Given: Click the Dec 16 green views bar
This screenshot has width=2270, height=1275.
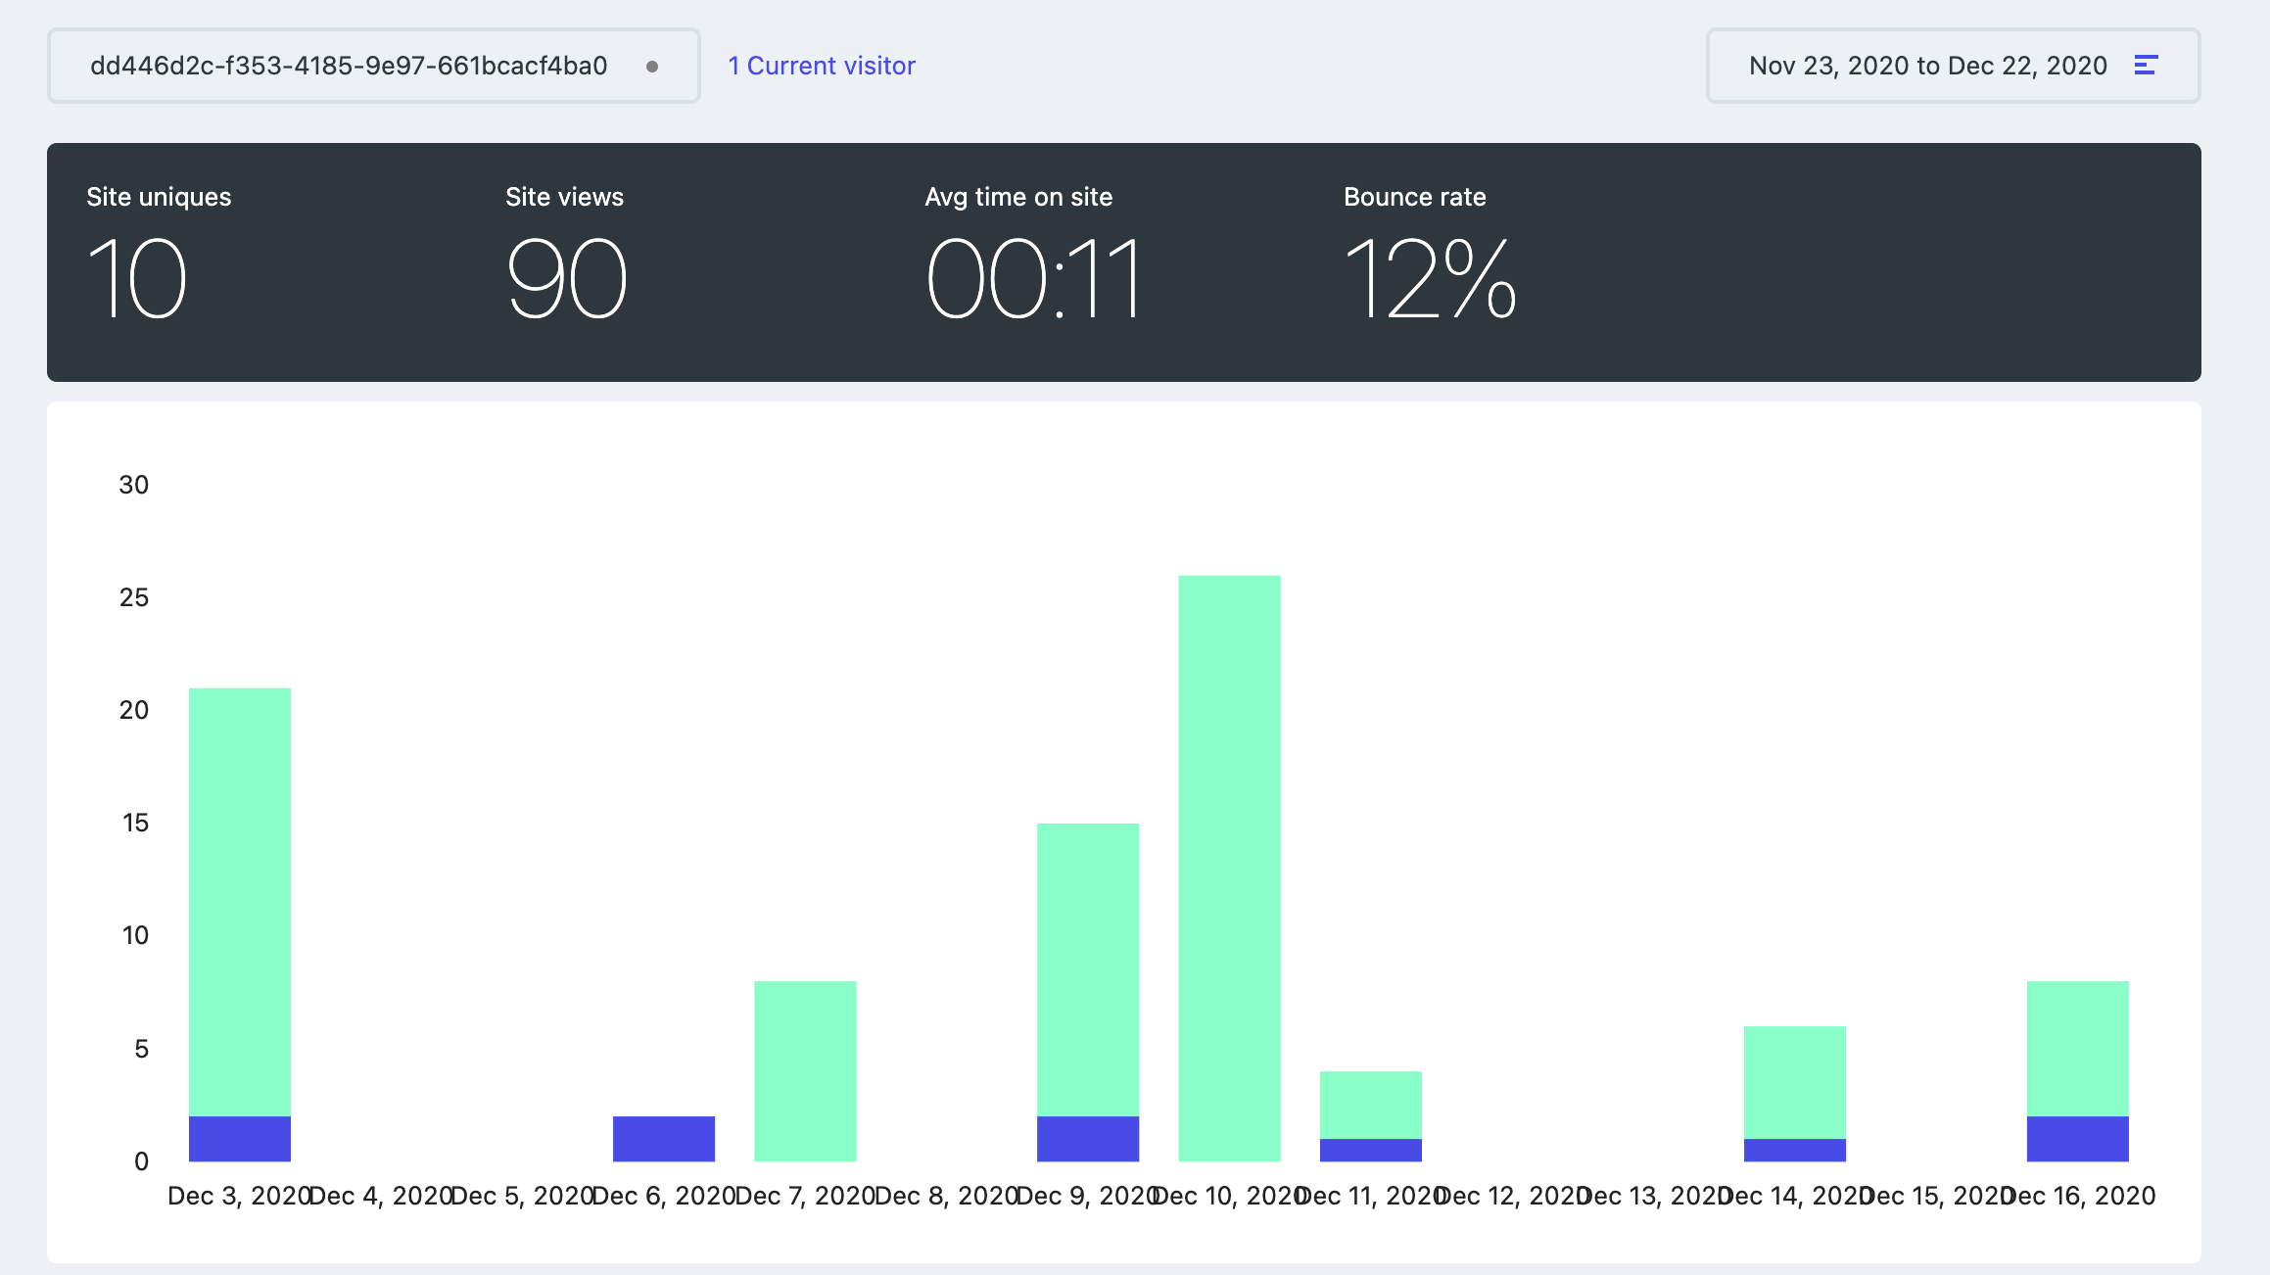Looking at the screenshot, I should click(2077, 1048).
